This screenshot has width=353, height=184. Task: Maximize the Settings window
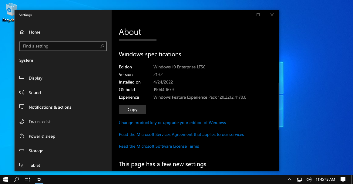pos(258,15)
